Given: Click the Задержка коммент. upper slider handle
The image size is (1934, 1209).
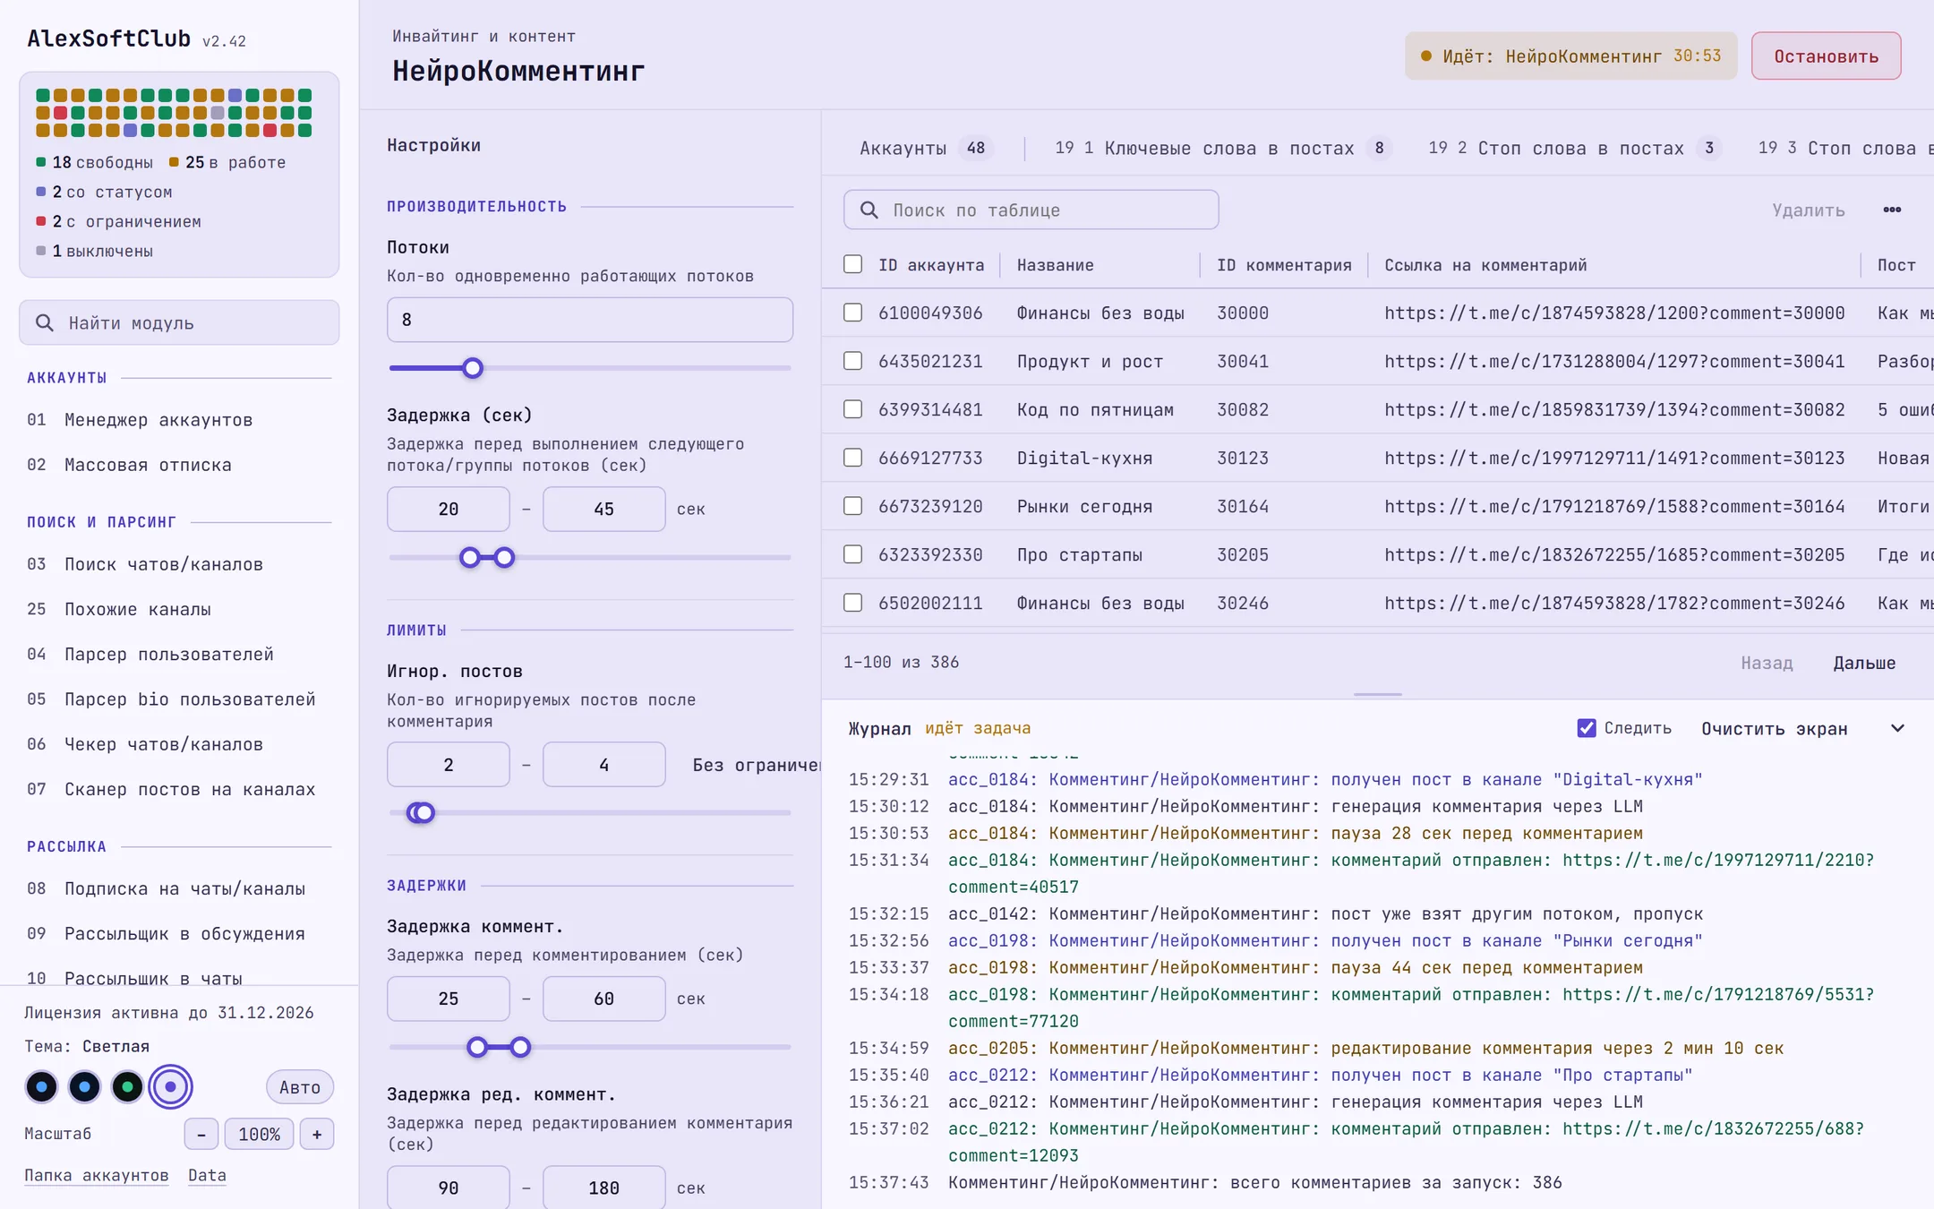Looking at the screenshot, I should click(x=520, y=1047).
